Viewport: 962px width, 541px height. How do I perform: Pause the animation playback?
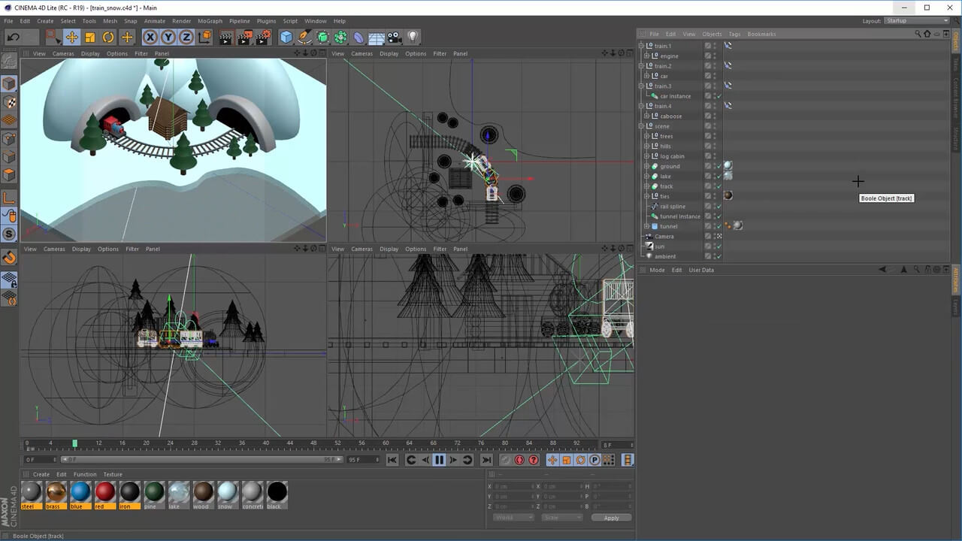(x=439, y=460)
